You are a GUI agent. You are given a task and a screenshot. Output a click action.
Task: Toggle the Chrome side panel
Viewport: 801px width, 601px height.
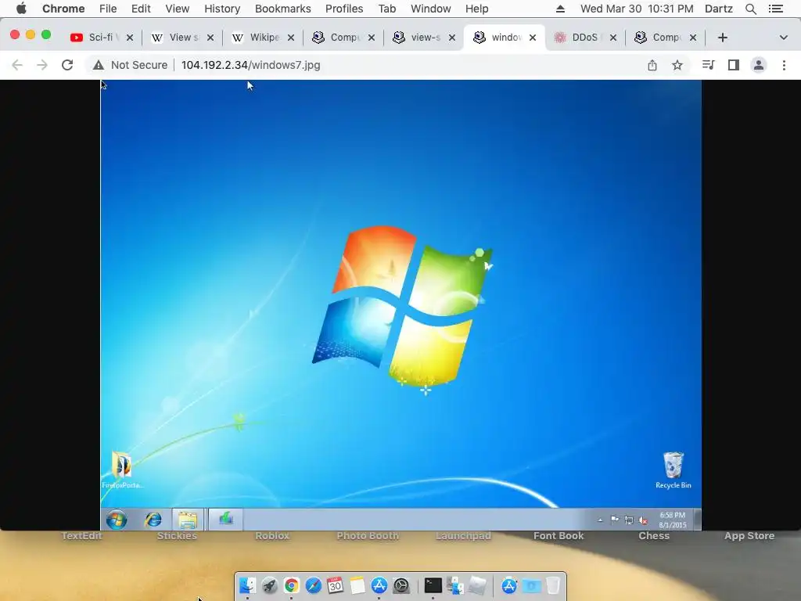click(x=734, y=65)
